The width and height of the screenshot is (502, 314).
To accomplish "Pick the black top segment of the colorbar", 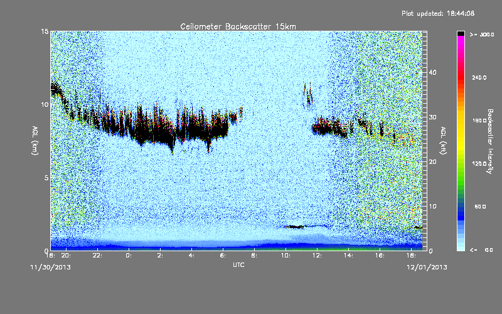I will [461, 34].
